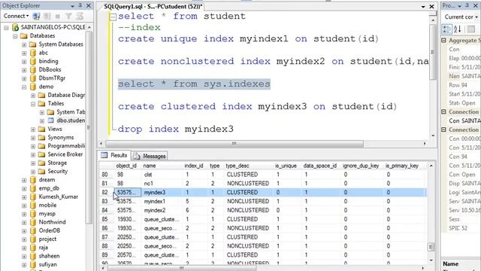Select the sufiyan database
Image resolution: width=481 pixels, height=271 pixels.
[44, 264]
